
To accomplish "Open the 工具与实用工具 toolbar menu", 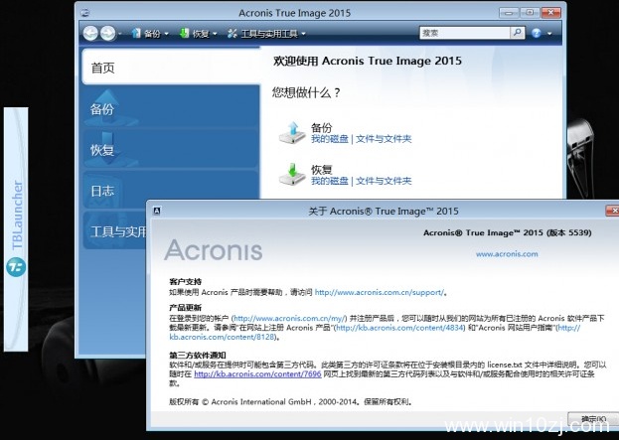I will pyautogui.click(x=262, y=34).
